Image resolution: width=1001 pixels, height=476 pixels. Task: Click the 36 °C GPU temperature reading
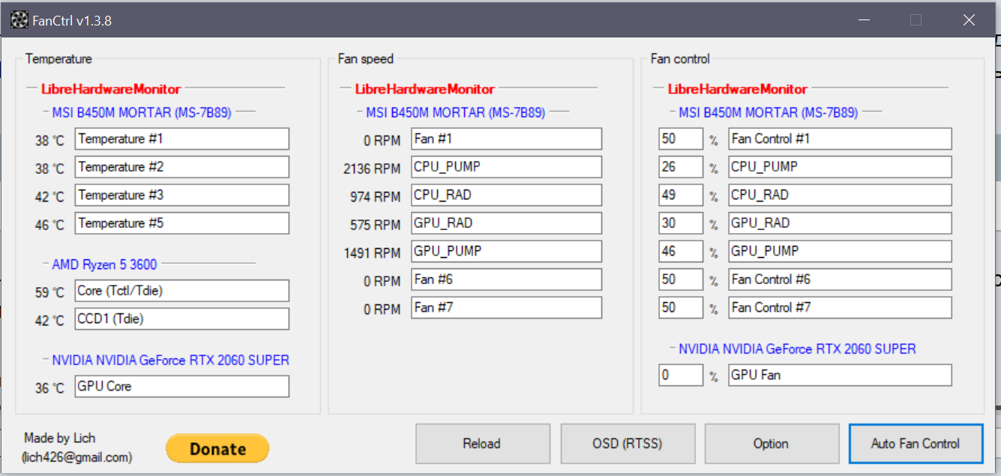(x=49, y=388)
